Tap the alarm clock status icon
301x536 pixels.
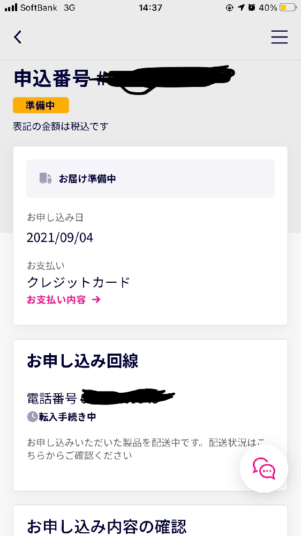[x=252, y=8]
